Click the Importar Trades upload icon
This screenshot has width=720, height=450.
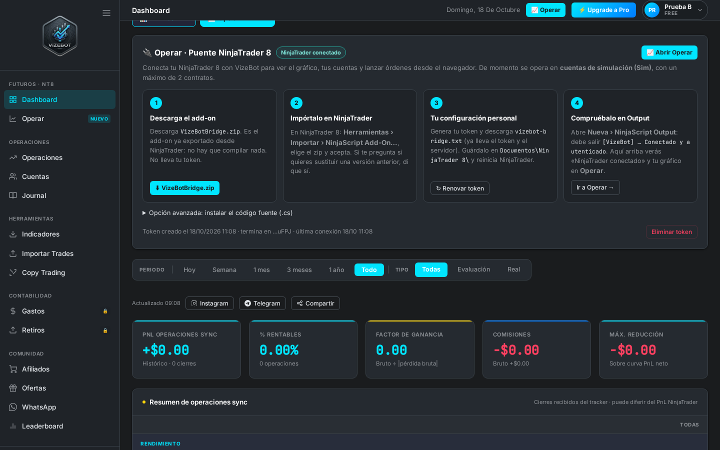(x=13, y=253)
